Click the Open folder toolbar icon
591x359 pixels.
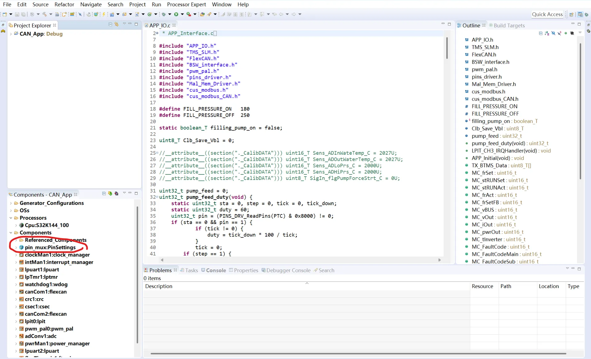202,14
